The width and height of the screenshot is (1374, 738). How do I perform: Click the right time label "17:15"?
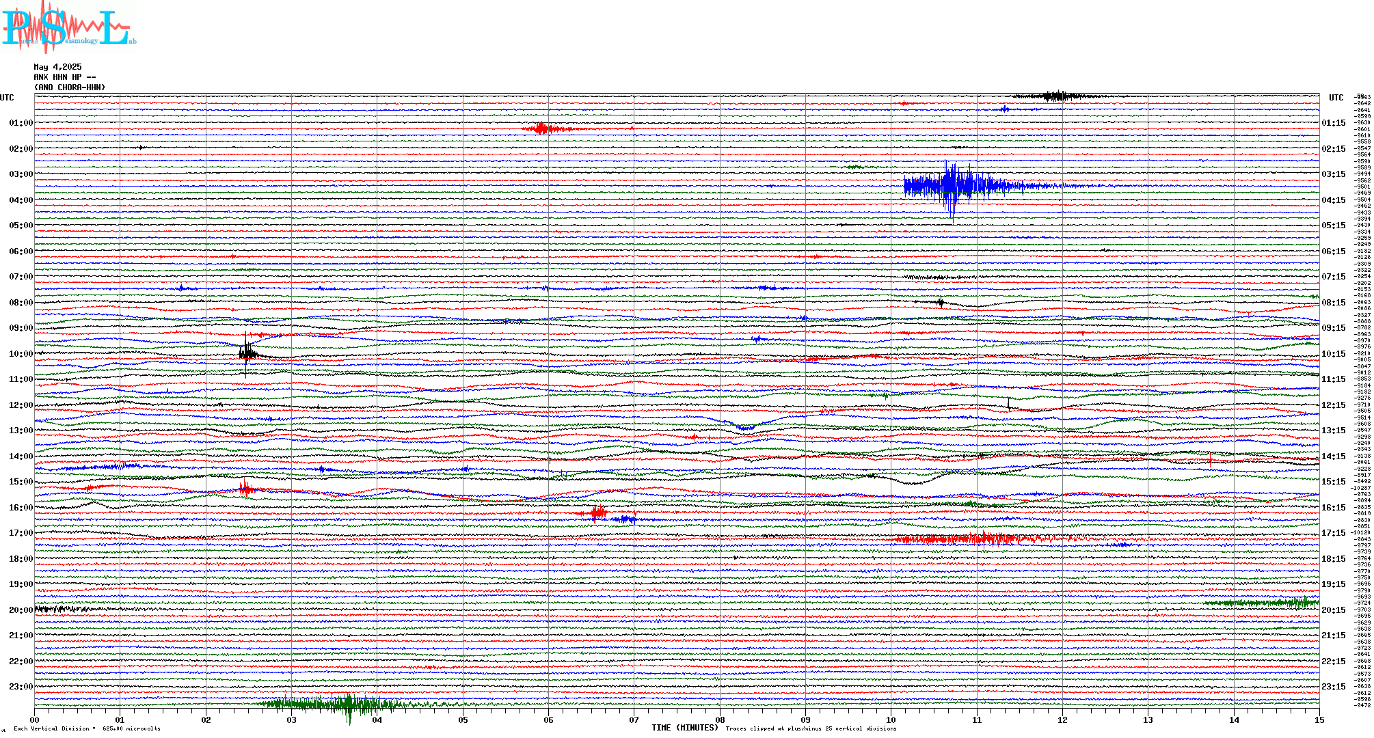[1334, 534]
